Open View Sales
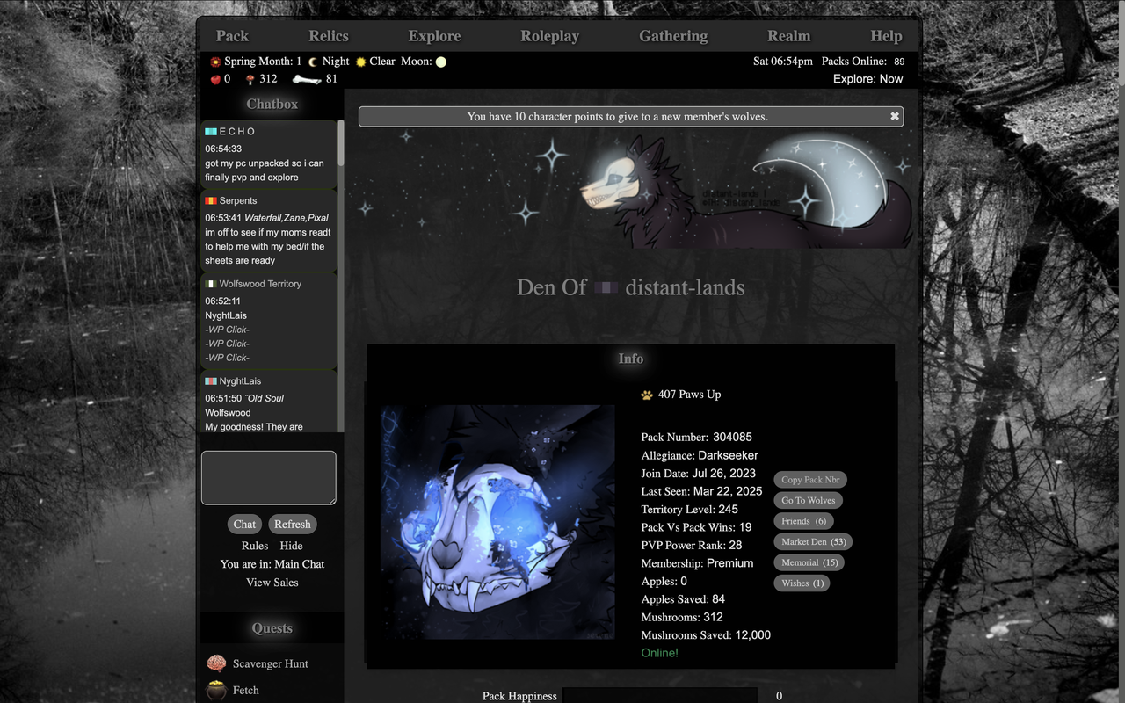 pyautogui.click(x=272, y=582)
